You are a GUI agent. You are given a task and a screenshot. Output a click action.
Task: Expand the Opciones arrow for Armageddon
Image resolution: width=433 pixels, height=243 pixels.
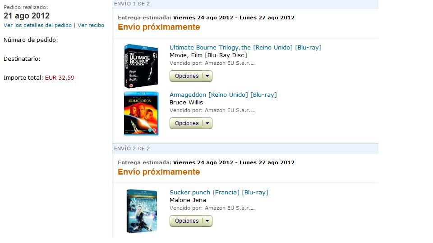click(207, 123)
